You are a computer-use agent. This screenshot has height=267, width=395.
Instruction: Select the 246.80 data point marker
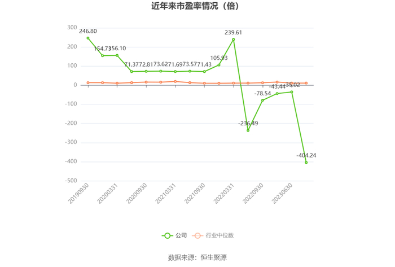pyautogui.click(x=88, y=38)
